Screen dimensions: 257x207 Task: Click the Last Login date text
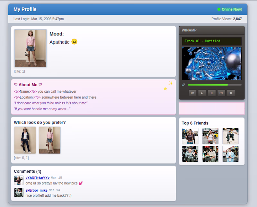39,19
